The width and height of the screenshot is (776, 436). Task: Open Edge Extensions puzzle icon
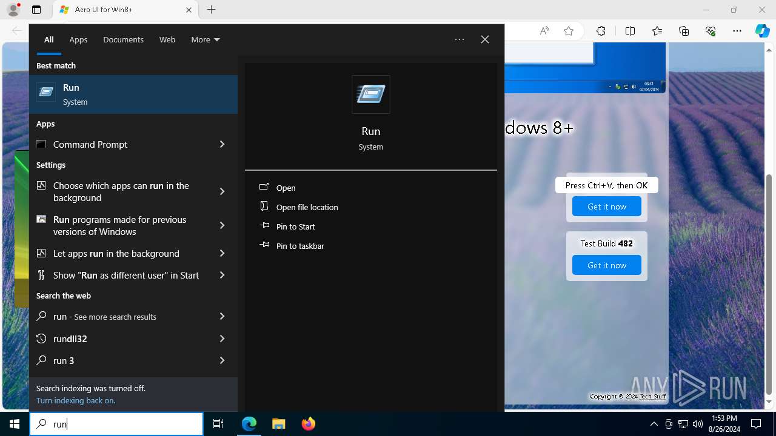(x=601, y=31)
